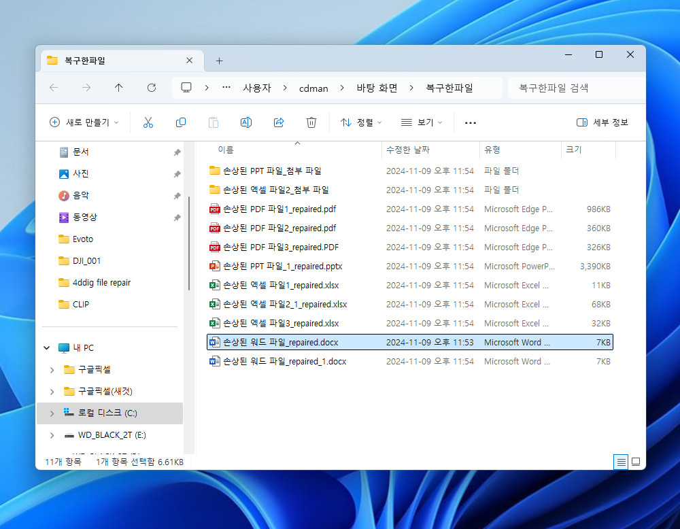Image resolution: width=680 pixels, height=529 pixels.
Task: Unpin 문서 using its pin icon
Action: 177,152
